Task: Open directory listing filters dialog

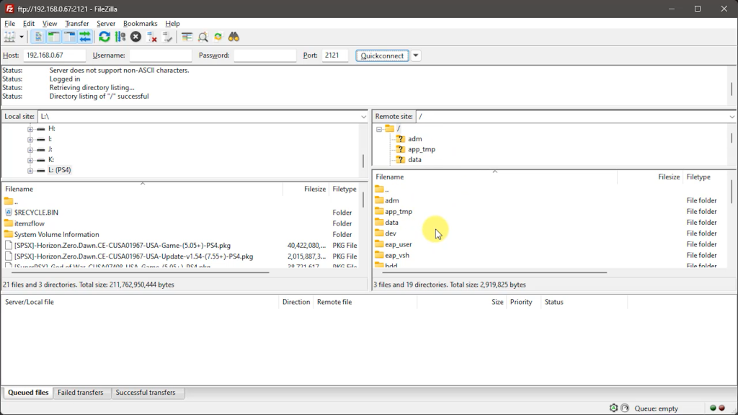Action: click(187, 37)
